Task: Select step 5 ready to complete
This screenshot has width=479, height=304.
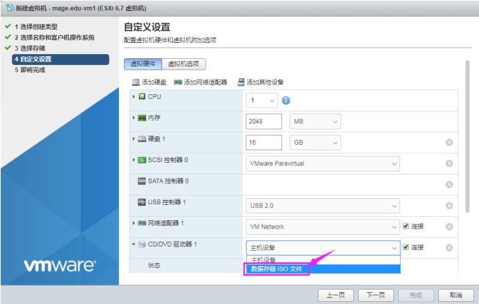Action: 30,70
